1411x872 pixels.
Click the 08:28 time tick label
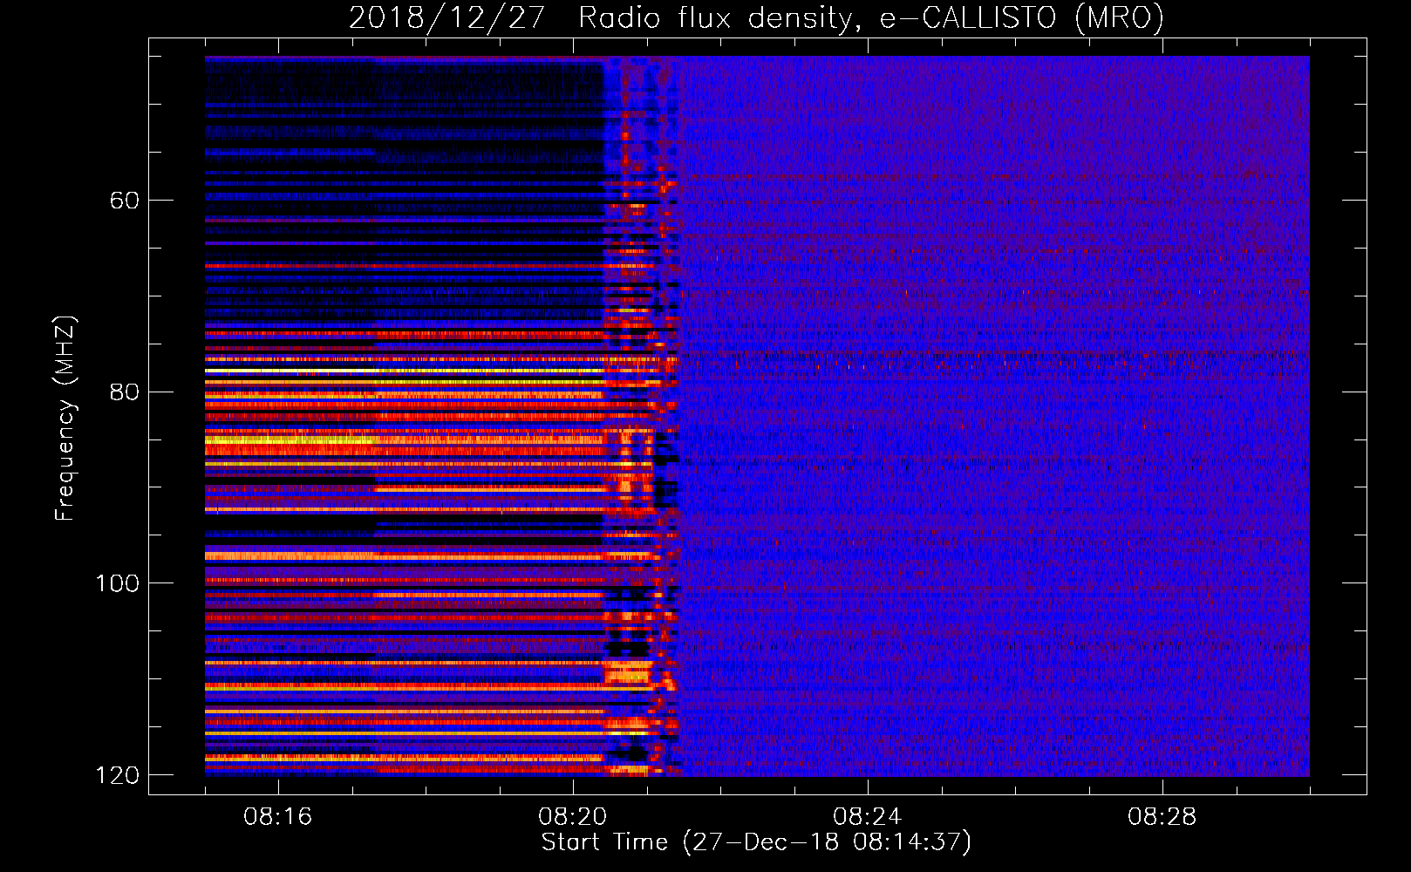click(x=1162, y=817)
